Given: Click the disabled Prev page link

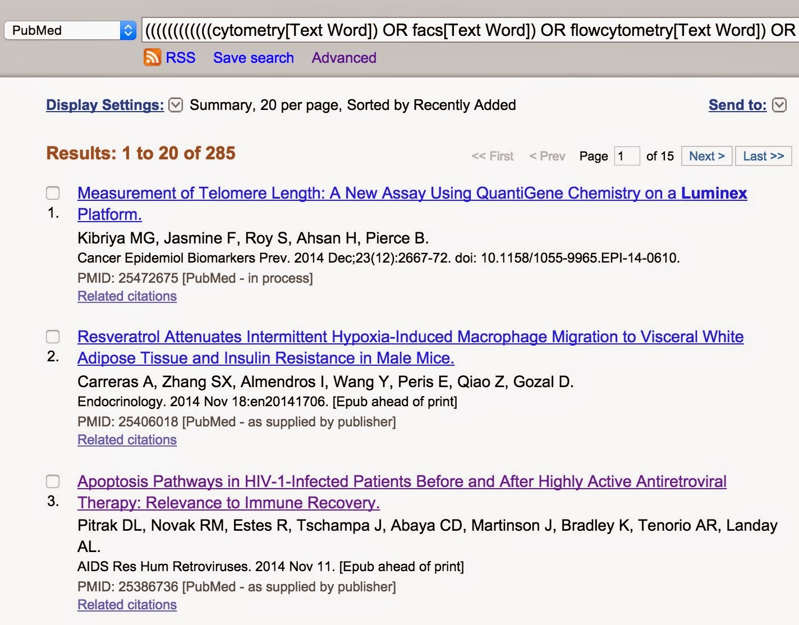Looking at the screenshot, I should (x=547, y=156).
